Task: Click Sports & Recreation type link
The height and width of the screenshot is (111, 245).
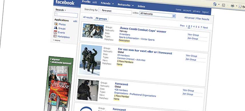Action: point(129,38)
